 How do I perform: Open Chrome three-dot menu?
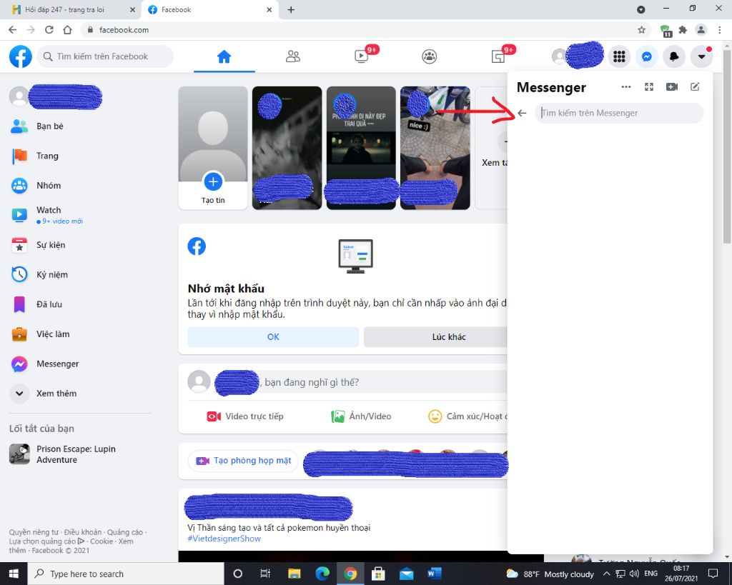coord(719,30)
